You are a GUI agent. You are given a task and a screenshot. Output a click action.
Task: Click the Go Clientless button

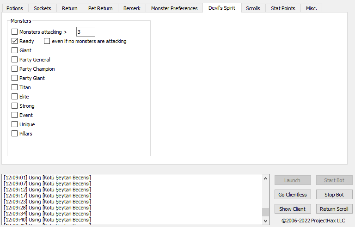click(293, 195)
